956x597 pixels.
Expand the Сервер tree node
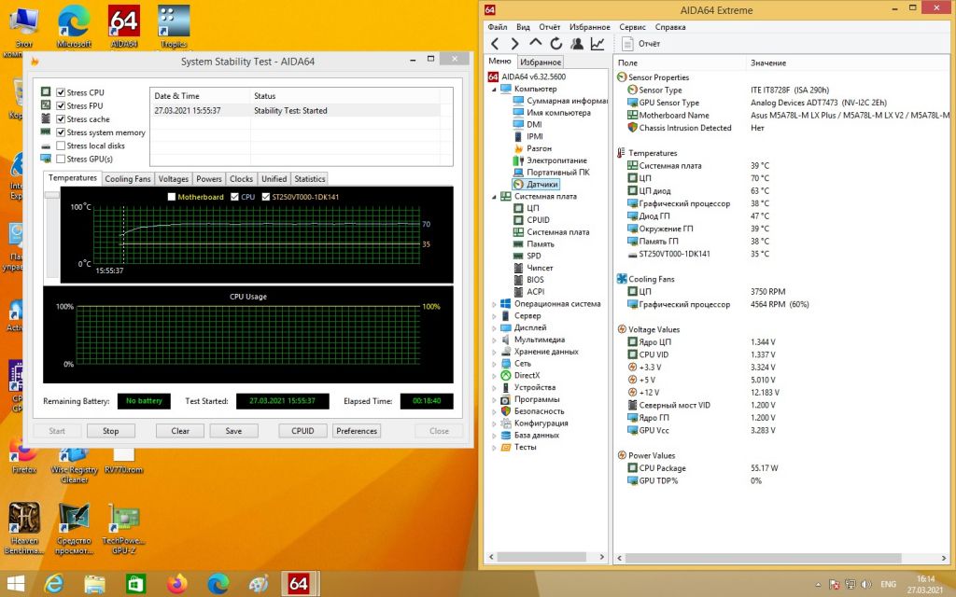[494, 316]
